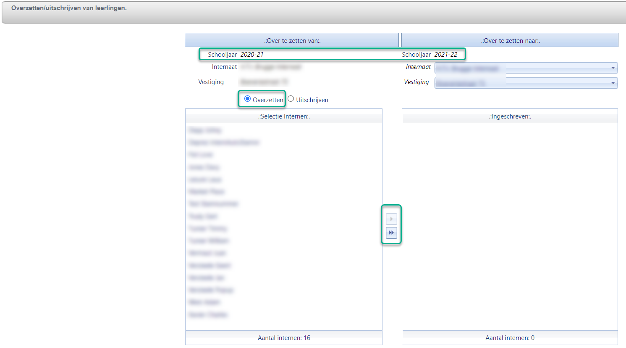Viewport: 626px width, 348px height.
Task: Expand the destination Vestiging dropdown
Action: coord(613,83)
